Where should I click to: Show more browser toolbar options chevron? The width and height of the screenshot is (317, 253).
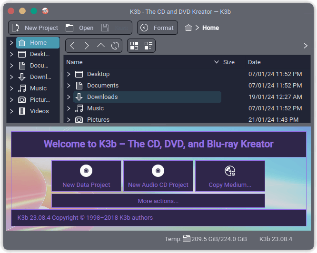pos(306,46)
